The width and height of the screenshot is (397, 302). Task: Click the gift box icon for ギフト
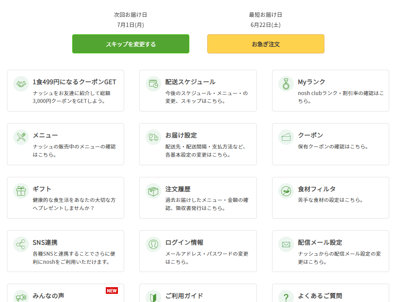21,191
